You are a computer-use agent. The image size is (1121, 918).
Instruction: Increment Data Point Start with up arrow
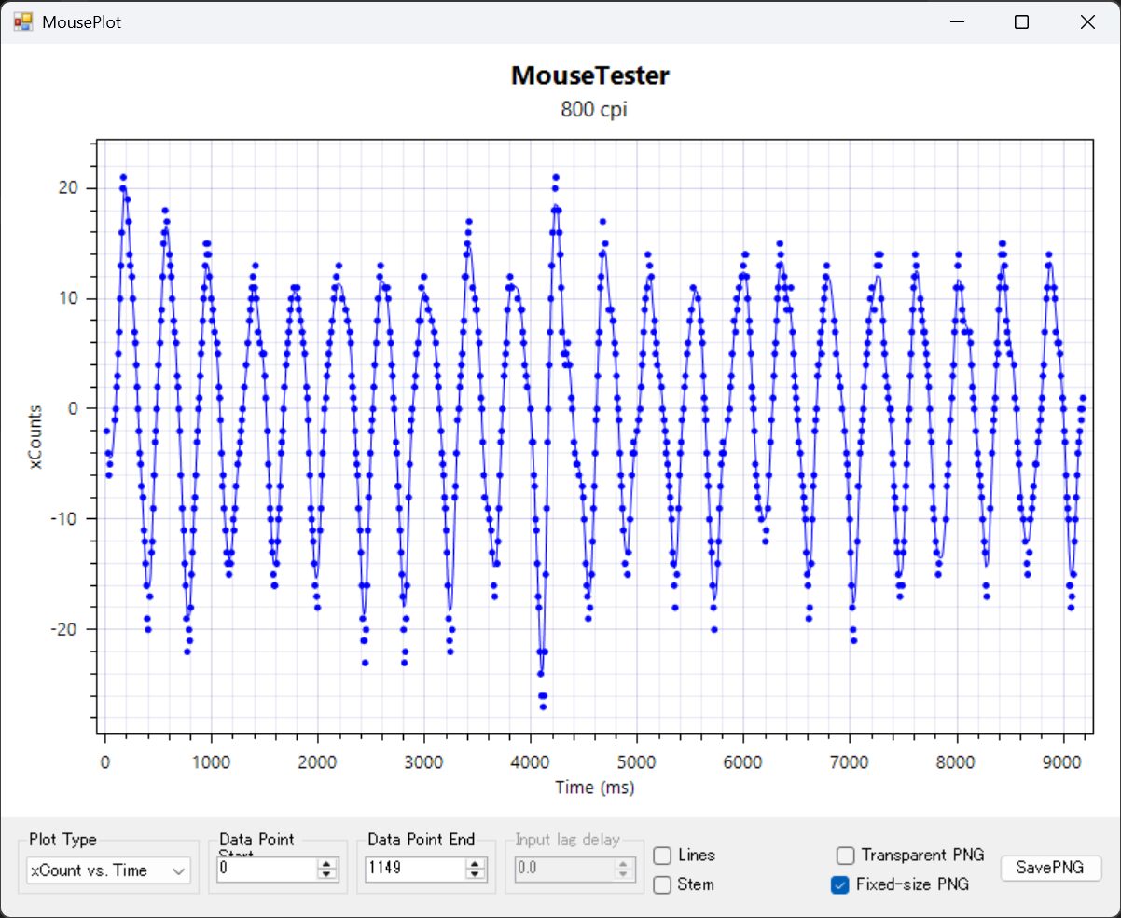click(326, 864)
